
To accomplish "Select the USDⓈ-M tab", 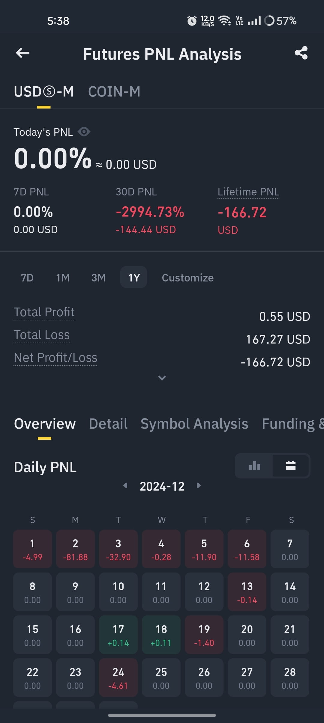I will pyautogui.click(x=44, y=92).
